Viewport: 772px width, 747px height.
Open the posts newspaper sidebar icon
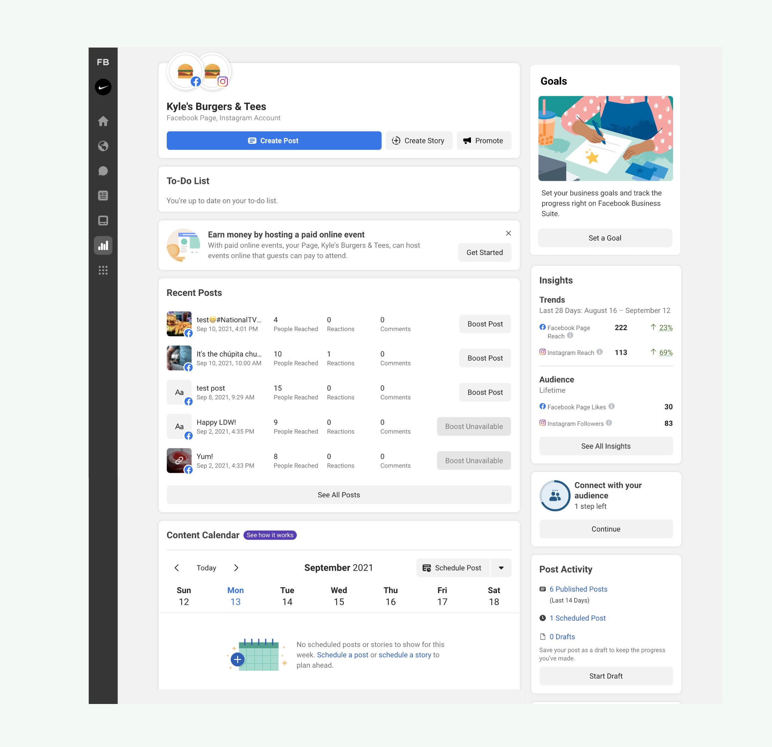click(103, 196)
